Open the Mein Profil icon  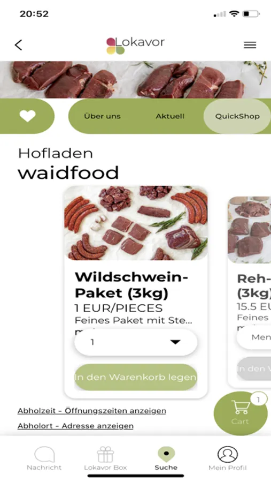[227, 454]
